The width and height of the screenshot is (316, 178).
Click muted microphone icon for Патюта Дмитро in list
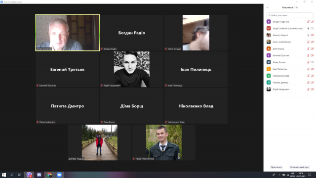tap(308, 83)
